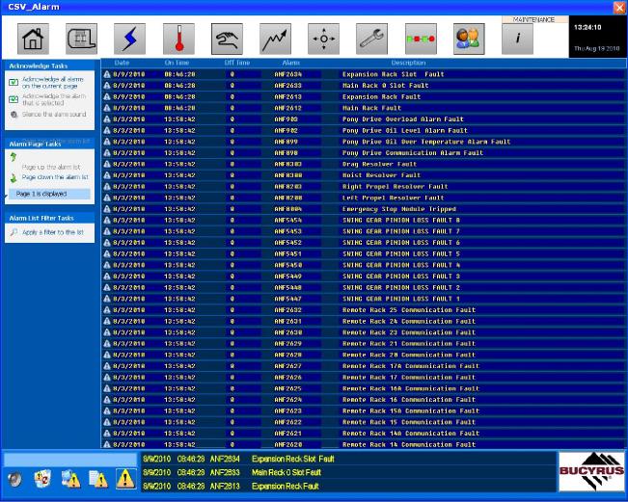
Task: Close the CSV_Alarm window
Action: [x=619, y=8]
